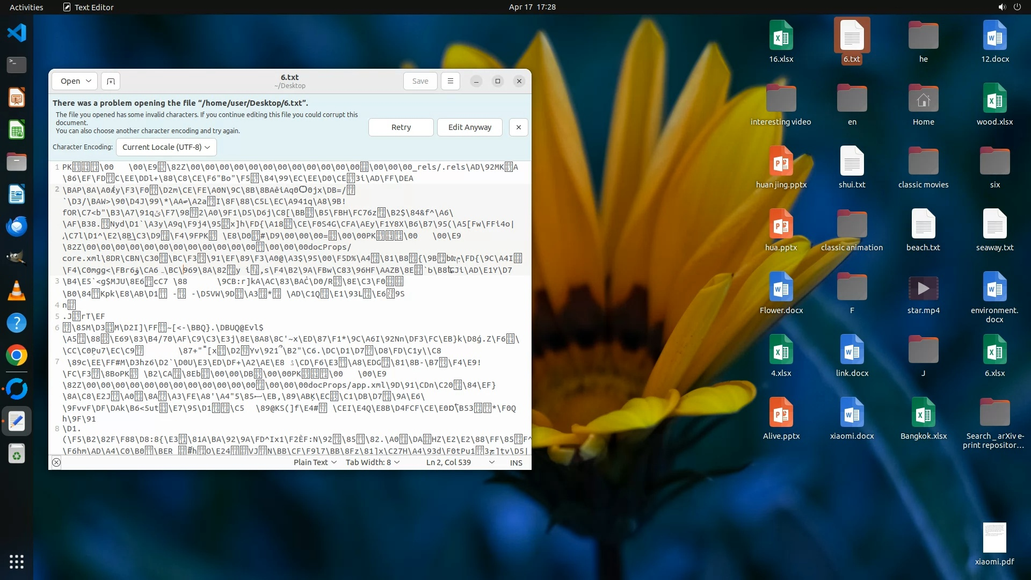Launch Visual Studio Code from the dock
This screenshot has height=580, width=1031.
coord(17,33)
